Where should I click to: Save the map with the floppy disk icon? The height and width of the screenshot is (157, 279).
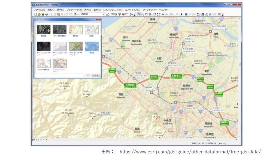pyautogui.click(x=43, y=14)
